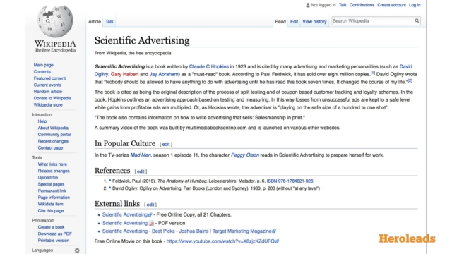Open Community portal link
Image resolution: width=452 pixels, height=254 pixels.
[54, 135]
